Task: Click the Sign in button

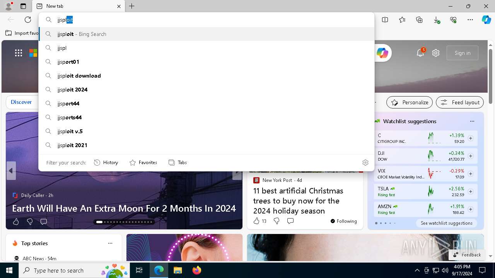Action: pos(463,53)
